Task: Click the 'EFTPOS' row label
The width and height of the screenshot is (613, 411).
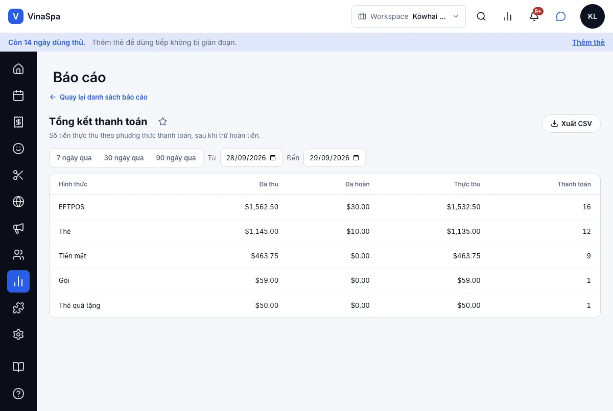Action: (72, 207)
